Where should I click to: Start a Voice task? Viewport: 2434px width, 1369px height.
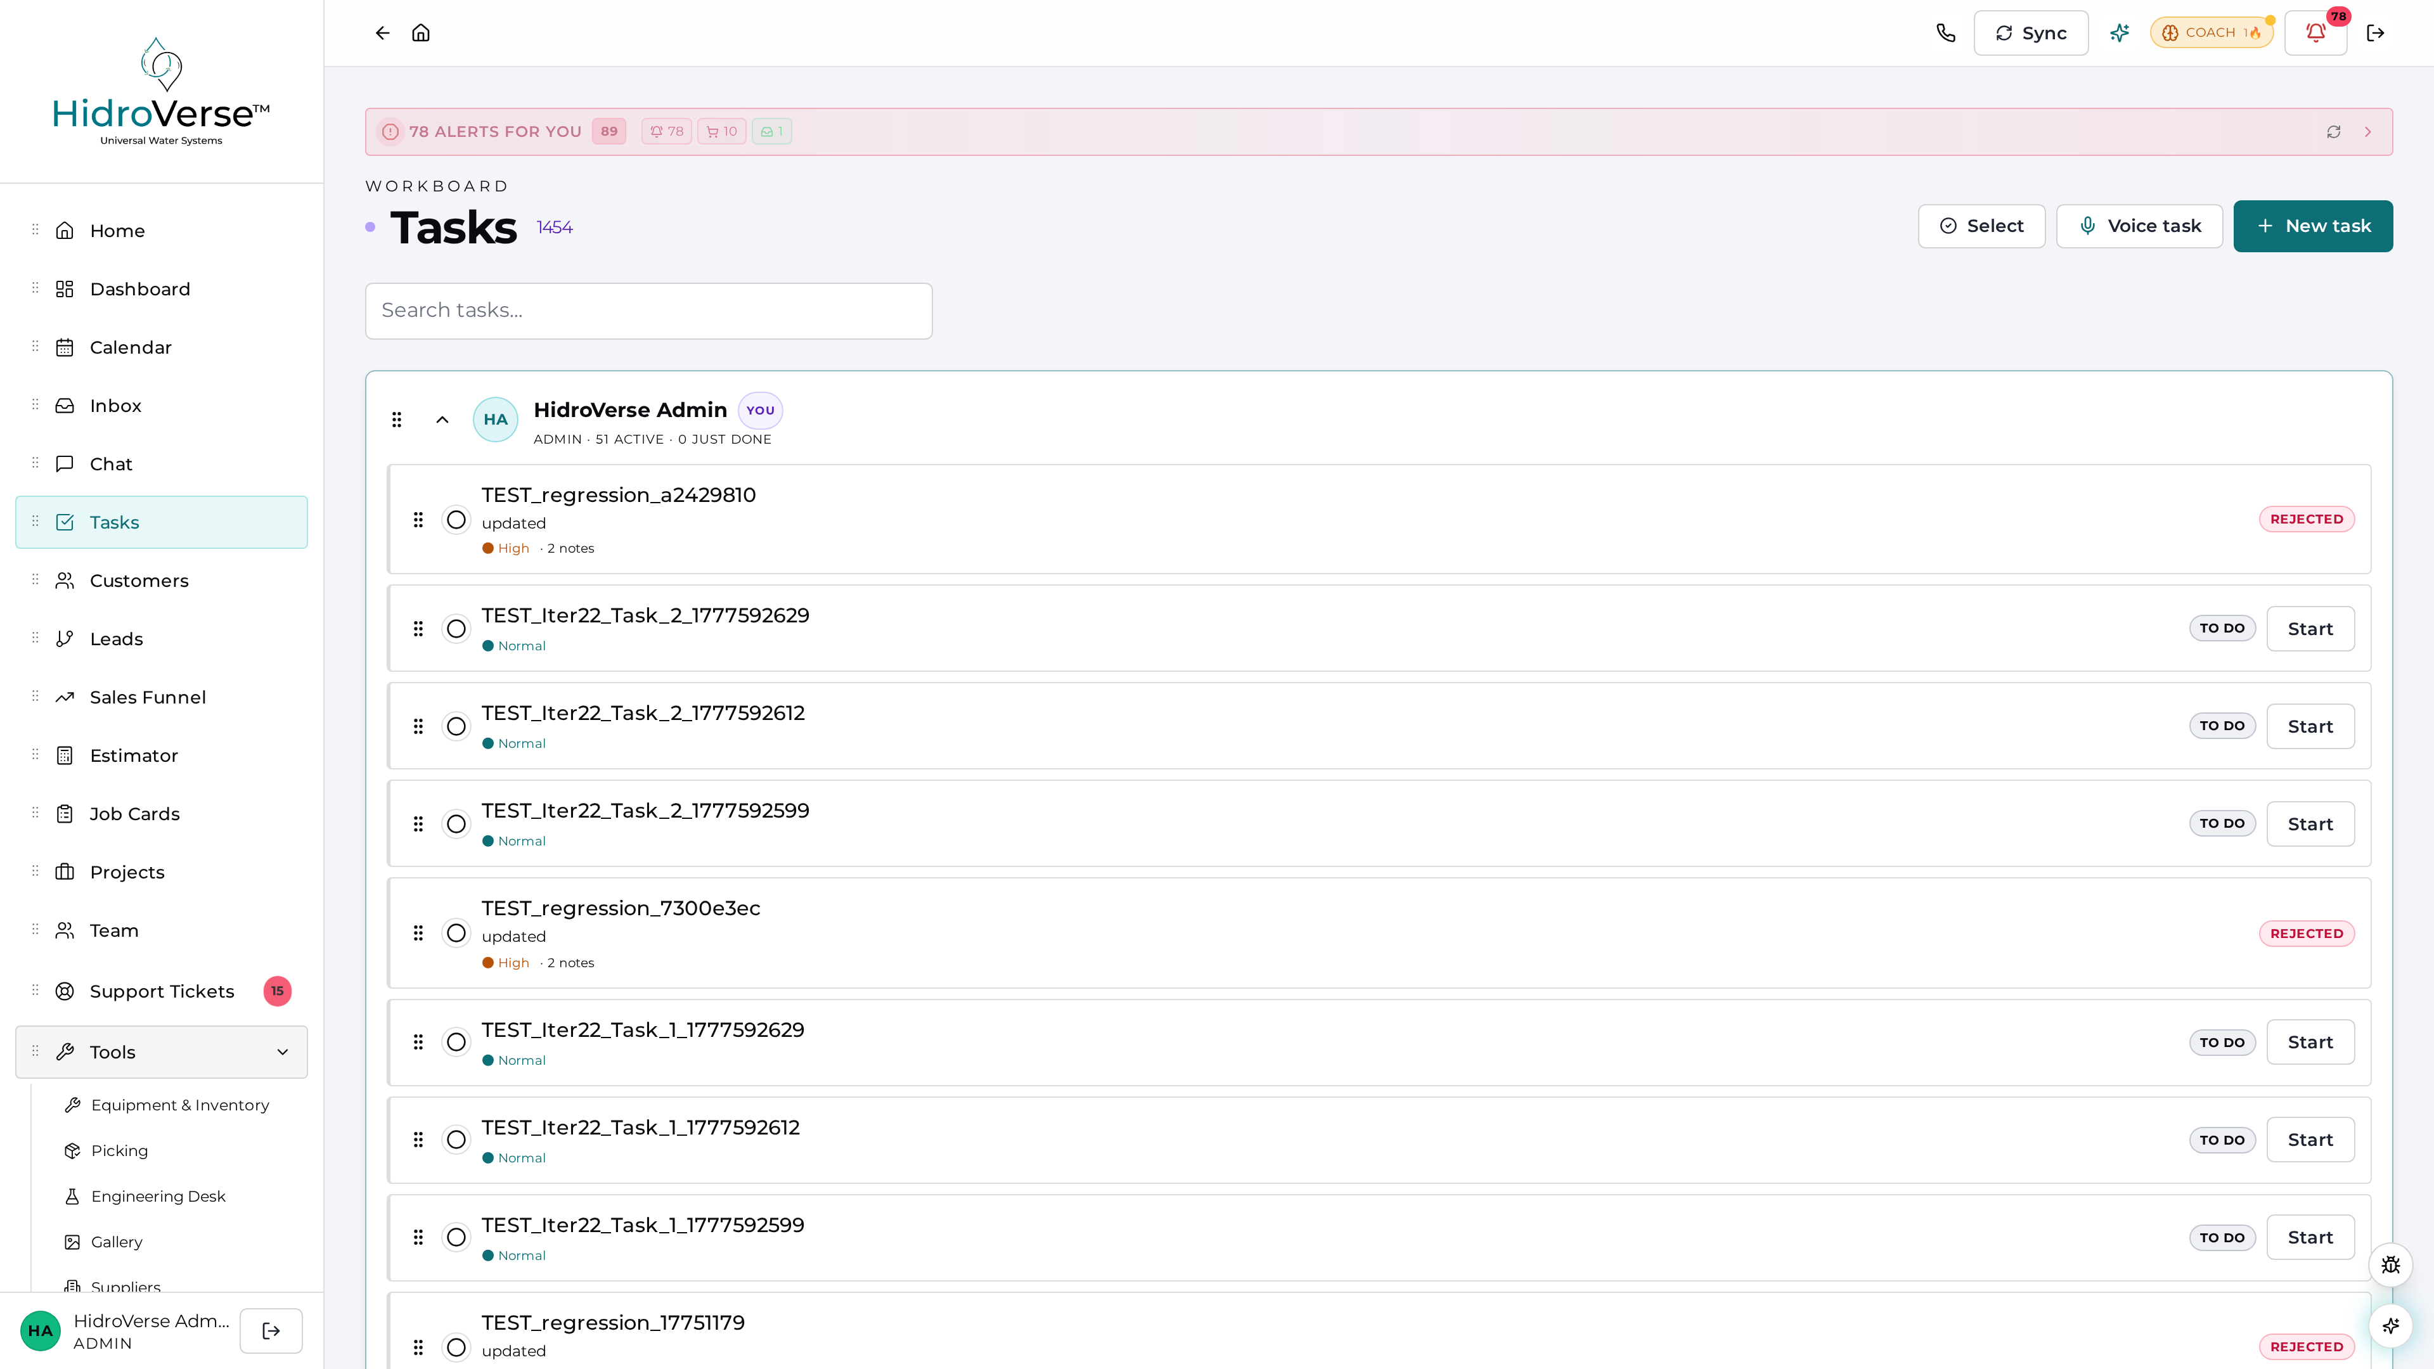coord(2139,226)
